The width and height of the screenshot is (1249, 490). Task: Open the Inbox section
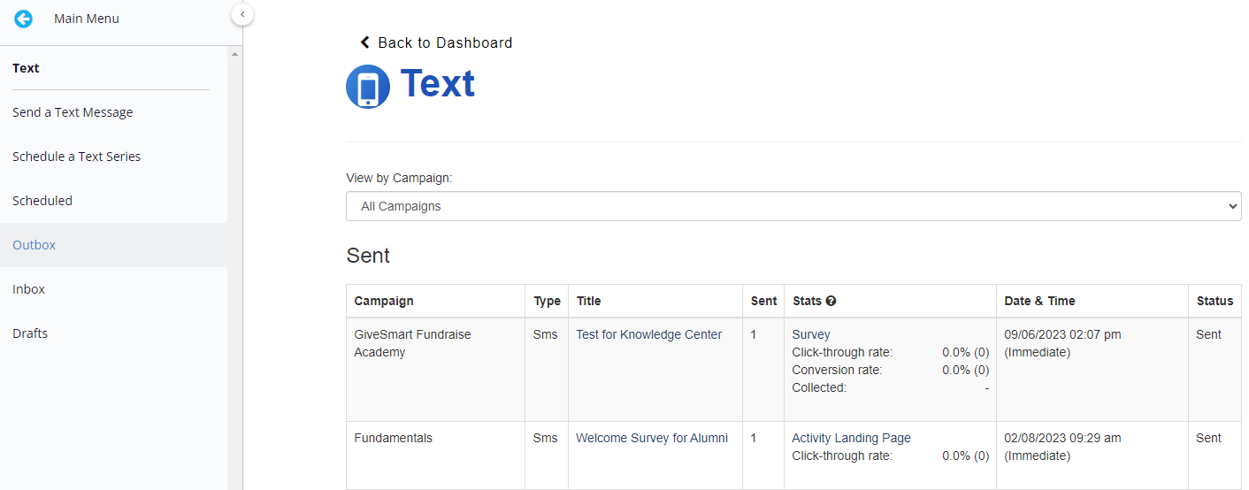pyautogui.click(x=29, y=289)
